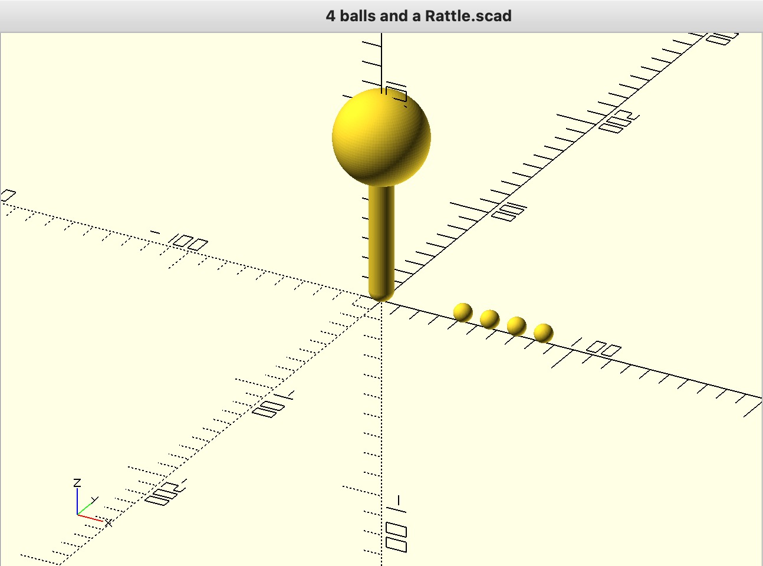This screenshot has width=763, height=566.
Task: Click the scale label beside the sphere's top
Action: pos(396,93)
